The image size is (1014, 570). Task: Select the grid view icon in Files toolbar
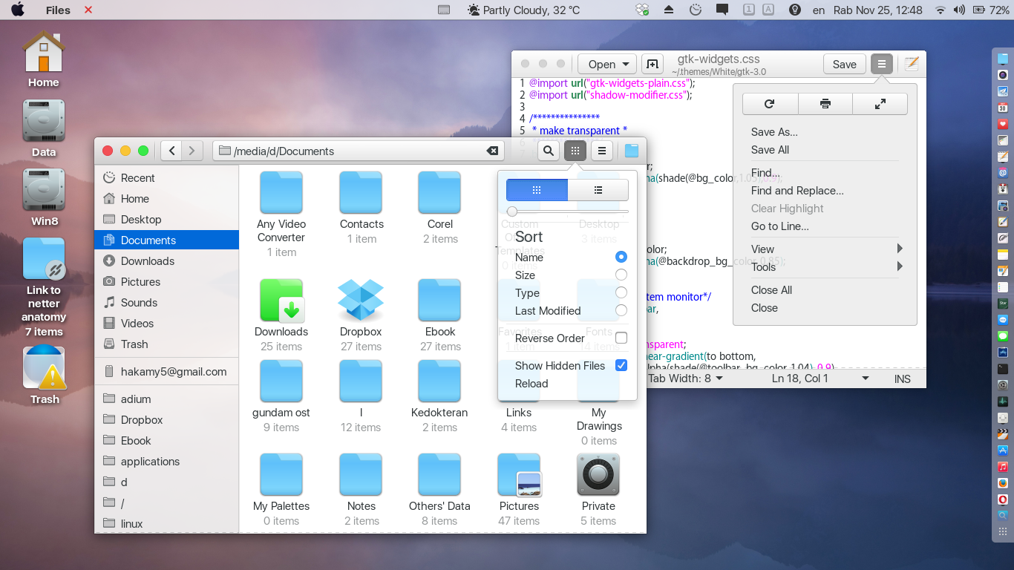click(575, 150)
